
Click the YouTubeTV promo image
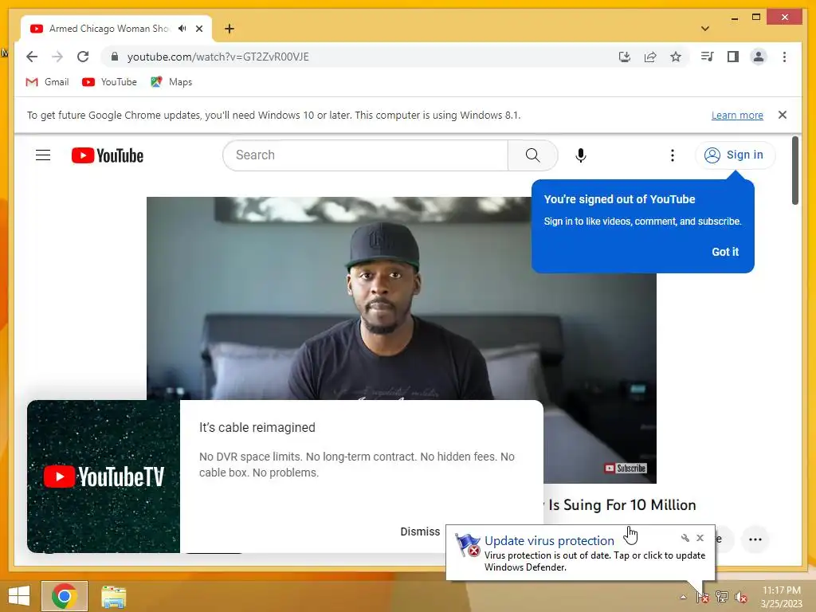click(x=104, y=477)
